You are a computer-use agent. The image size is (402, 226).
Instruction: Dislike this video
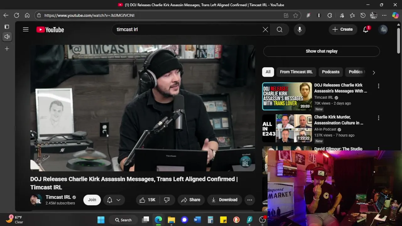point(167,200)
